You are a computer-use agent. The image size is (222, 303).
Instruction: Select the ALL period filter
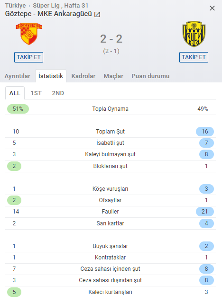point(15,93)
